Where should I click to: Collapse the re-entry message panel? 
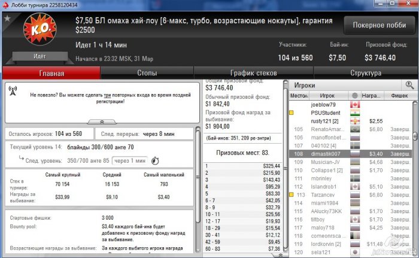point(102,122)
